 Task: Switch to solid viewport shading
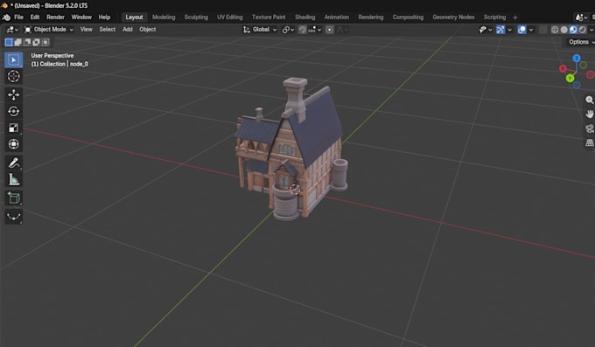pyautogui.click(x=564, y=30)
